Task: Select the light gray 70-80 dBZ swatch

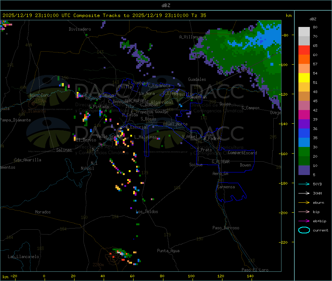Action: (x=304, y=32)
